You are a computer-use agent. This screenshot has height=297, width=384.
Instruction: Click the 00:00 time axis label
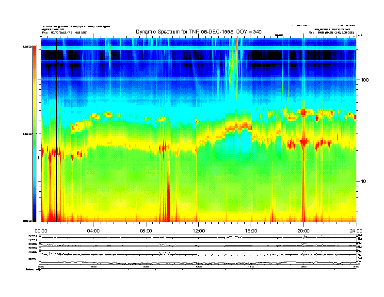point(41,231)
